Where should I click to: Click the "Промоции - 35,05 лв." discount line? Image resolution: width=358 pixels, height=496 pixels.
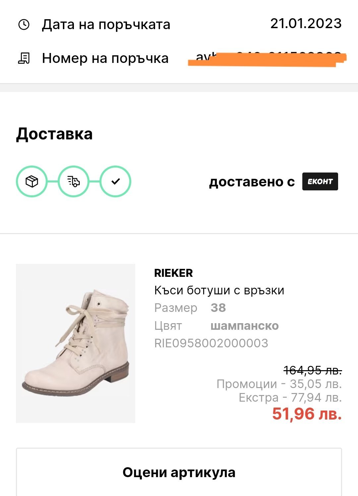coord(279,384)
